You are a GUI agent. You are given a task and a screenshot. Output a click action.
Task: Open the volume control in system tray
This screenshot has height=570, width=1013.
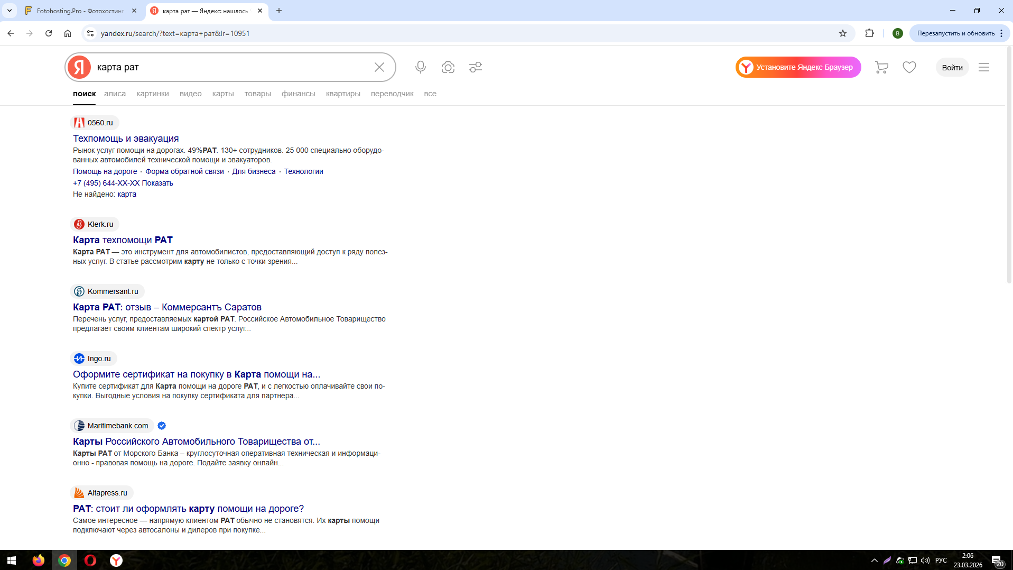click(x=925, y=560)
